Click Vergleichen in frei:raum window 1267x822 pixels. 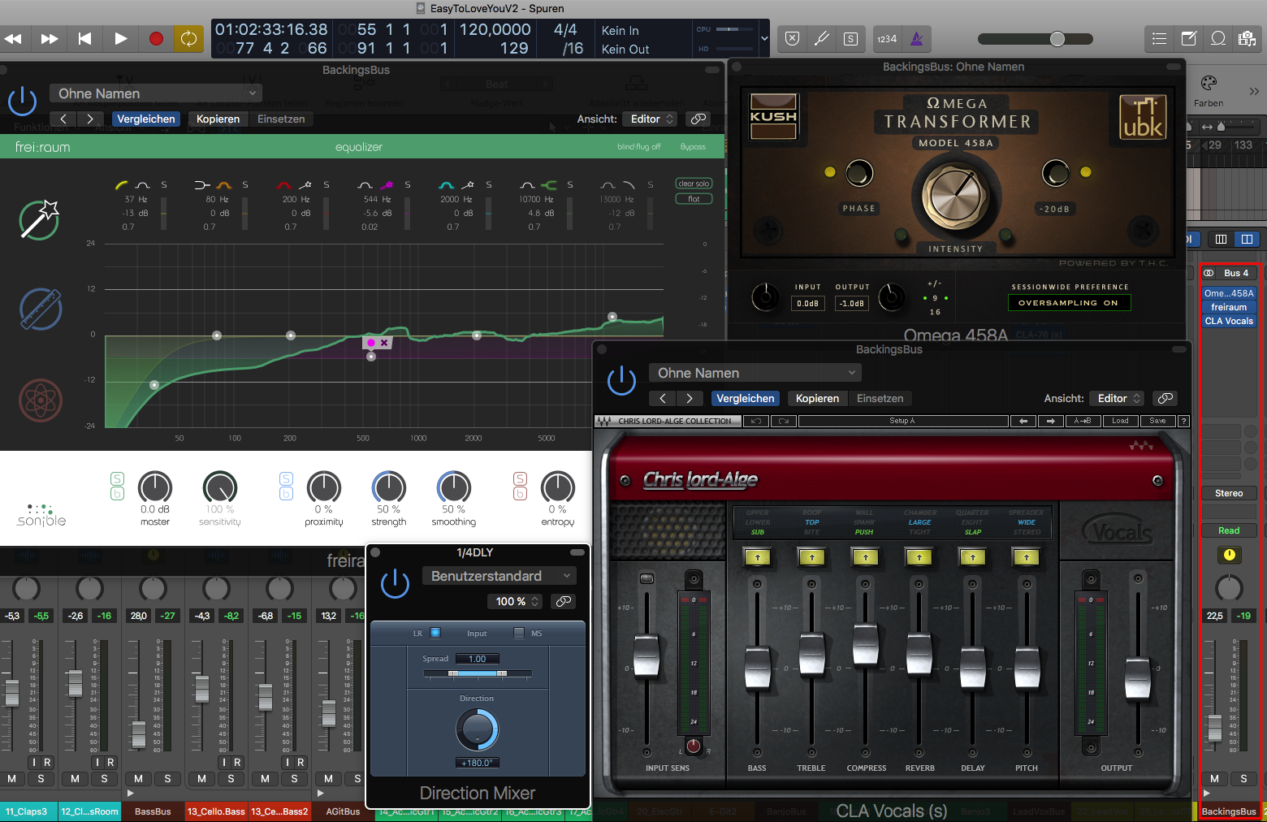point(146,119)
